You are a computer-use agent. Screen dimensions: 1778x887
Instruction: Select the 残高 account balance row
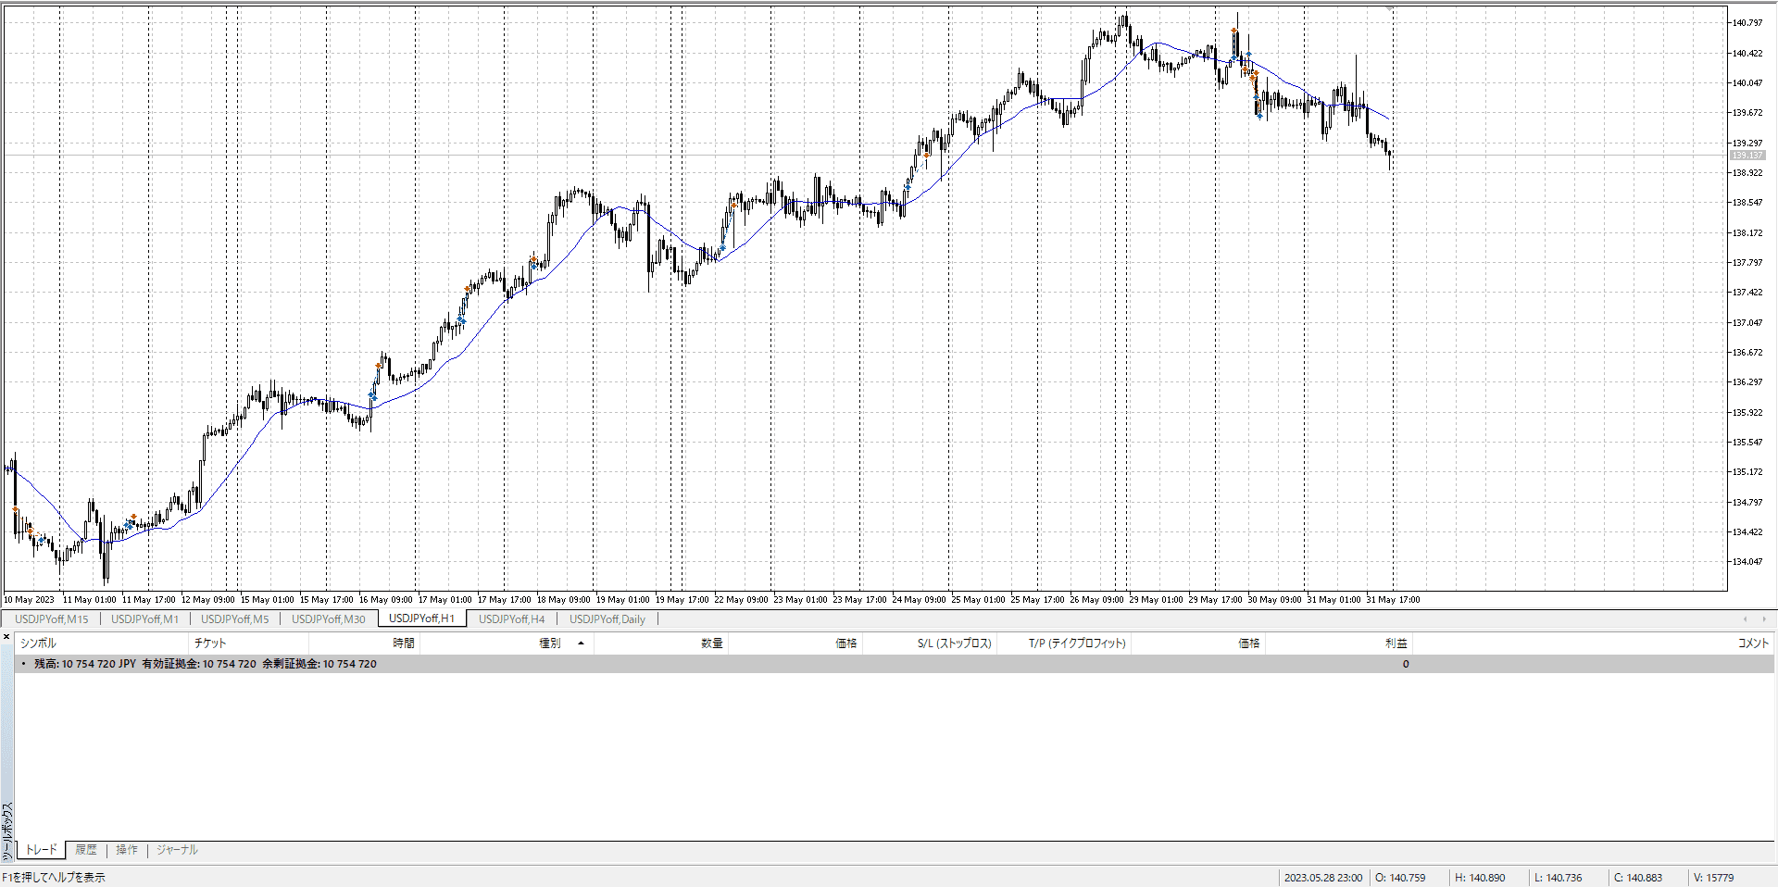(206, 664)
